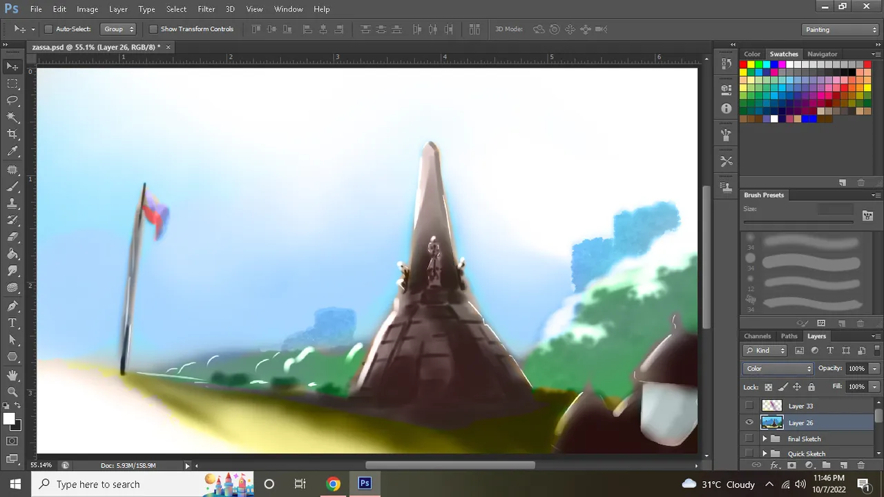This screenshot has height=497, width=884.
Task: Open the History panel icon
Action: tap(726, 64)
